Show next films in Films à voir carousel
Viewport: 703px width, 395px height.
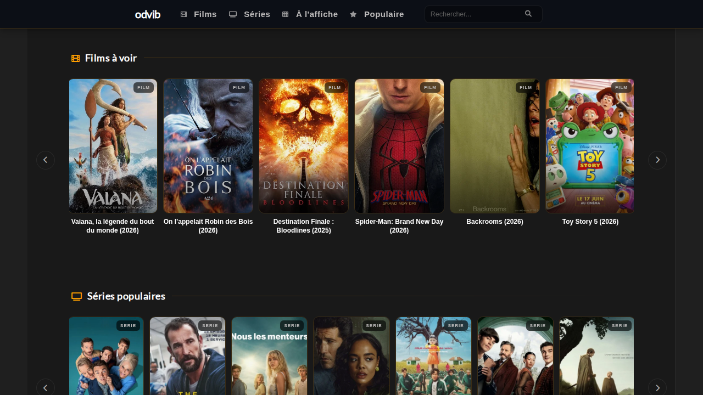coord(657,160)
